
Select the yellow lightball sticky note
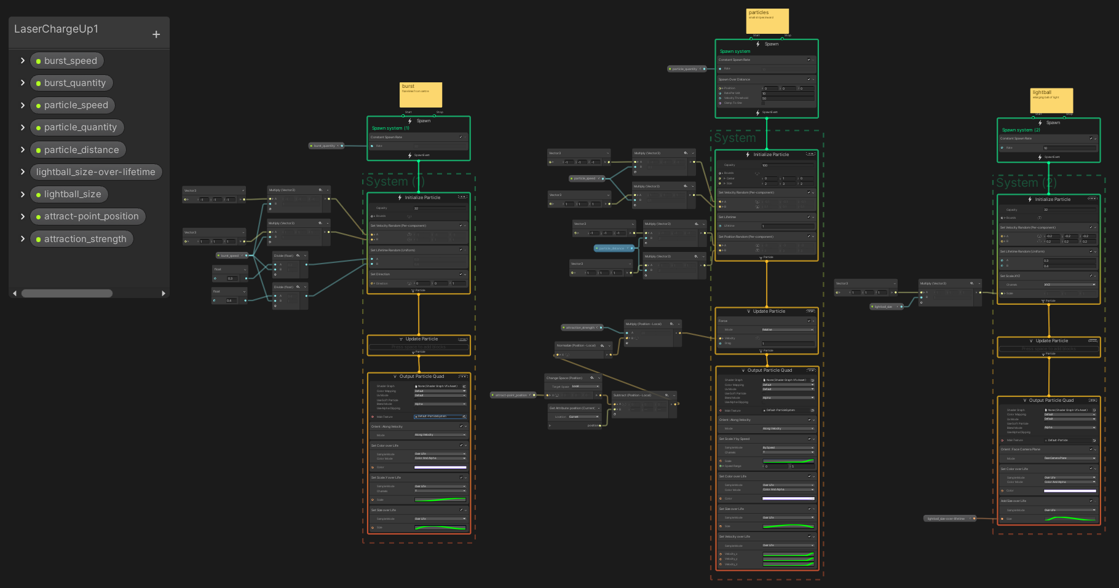click(1051, 101)
